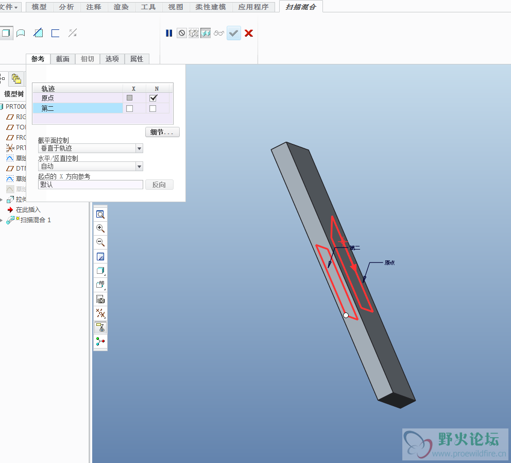The height and width of the screenshot is (463, 511).
Task: Select the surface sweep option icon
Action: click(x=21, y=33)
